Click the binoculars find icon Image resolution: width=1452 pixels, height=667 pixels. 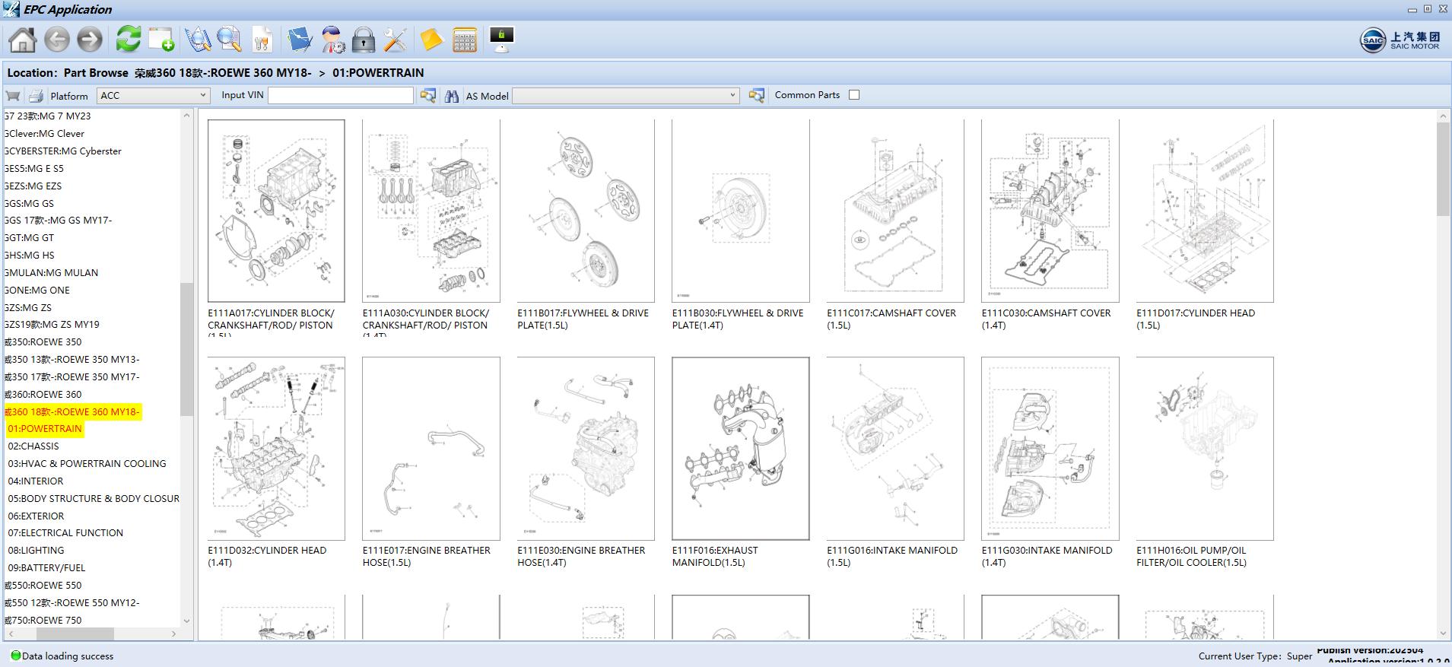(x=452, y=96)
